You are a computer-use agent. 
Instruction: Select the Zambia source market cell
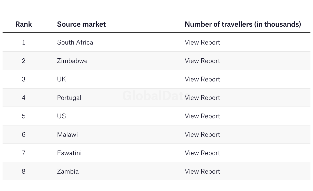coord(68,172)
